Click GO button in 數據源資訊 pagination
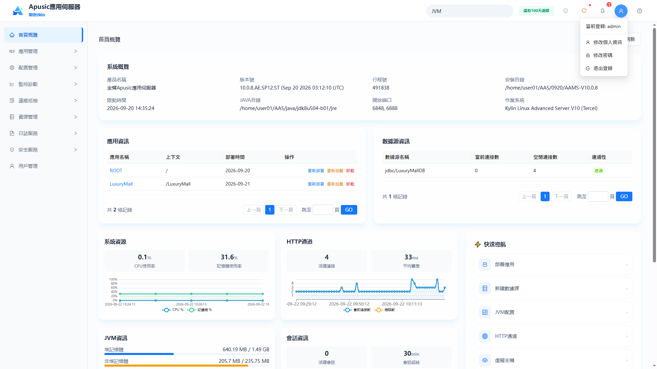Viewport: 657px width, 369px height. pyautogui.click(x=624, y=196)
